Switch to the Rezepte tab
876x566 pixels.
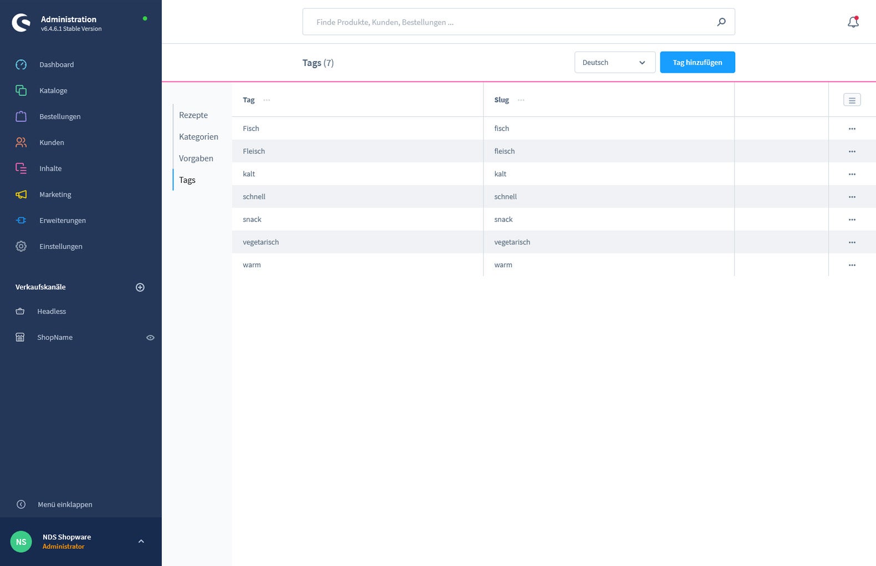click(x=193, y=115)
